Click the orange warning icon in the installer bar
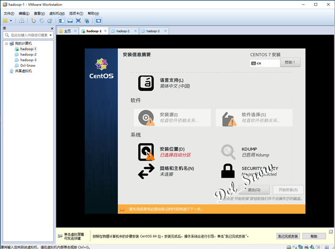 122,209
